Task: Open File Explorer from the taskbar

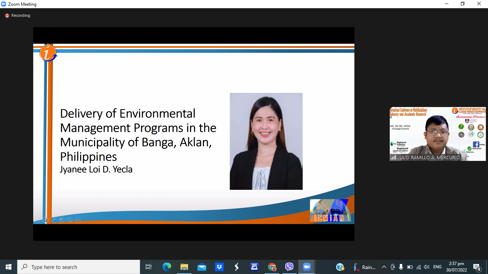Action: pos(184,267)
